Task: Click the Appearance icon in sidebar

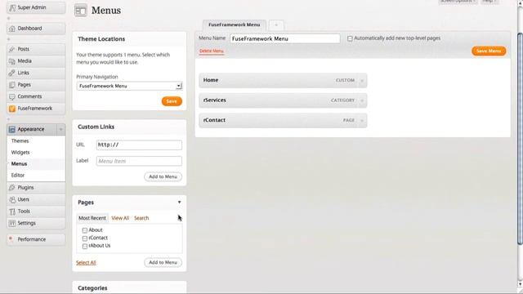Action: click(x=12, y=129)
